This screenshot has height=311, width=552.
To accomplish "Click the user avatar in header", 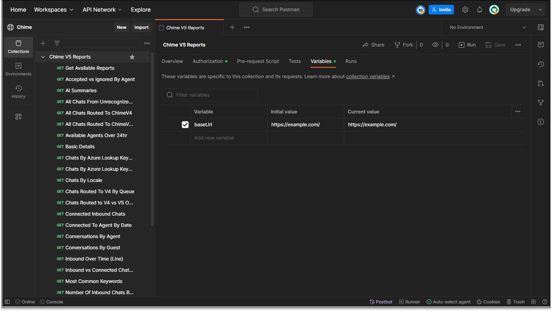I will (494, 10).
